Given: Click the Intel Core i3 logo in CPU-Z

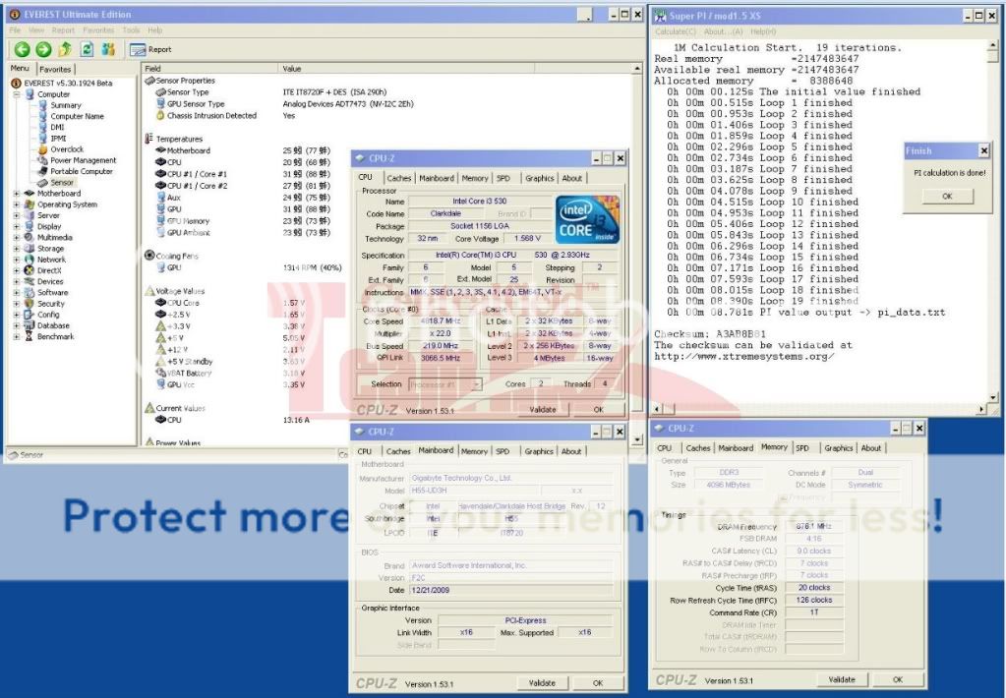Looking at the screenshot, I should click(x=586, y=218).
